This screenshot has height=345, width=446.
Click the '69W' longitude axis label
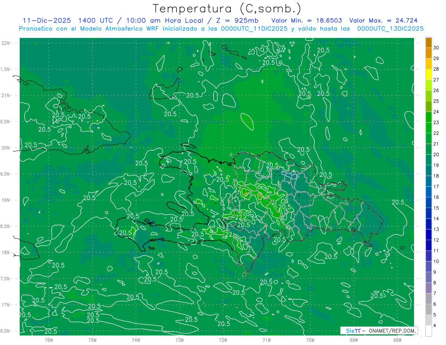[354, 340]
